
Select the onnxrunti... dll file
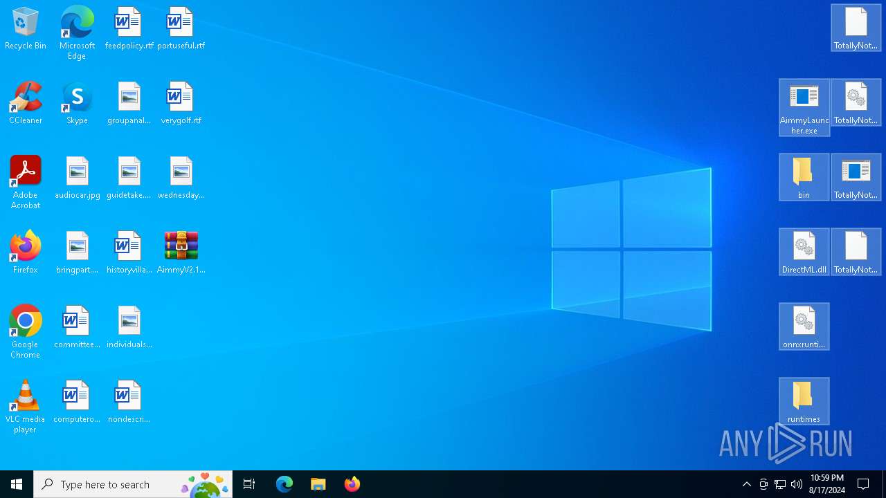[804, 326]
